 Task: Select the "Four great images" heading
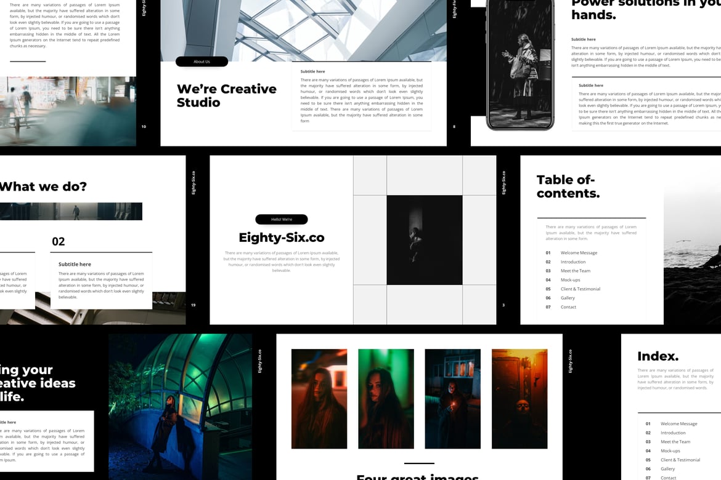(418, 478)
